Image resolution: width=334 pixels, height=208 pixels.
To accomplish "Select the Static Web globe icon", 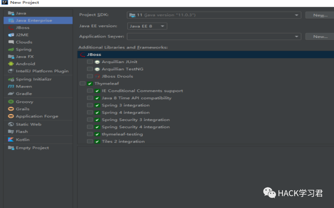I will [11, 124].
